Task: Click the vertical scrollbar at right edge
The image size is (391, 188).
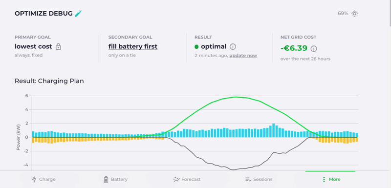Action: [389, 12]
